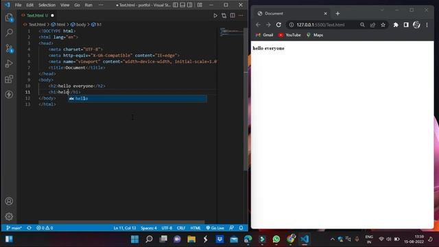The height and width of the screenshot is (247, 439).
Task: Select language mode HTML in status bar
Action: pos(195,228)
